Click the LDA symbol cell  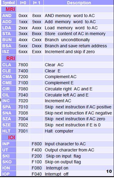(x=9, y=28)
